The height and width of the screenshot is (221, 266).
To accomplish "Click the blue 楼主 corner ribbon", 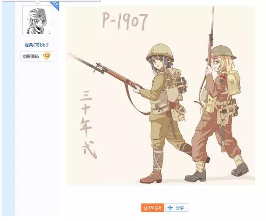I will tap(55, 5).
